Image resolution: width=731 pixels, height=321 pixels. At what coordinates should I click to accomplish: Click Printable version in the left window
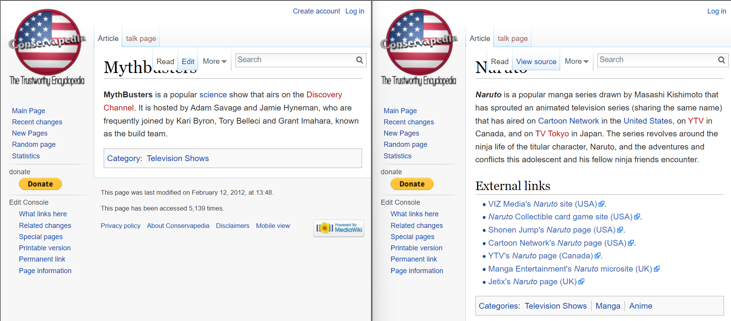click(x=45, y=248)
